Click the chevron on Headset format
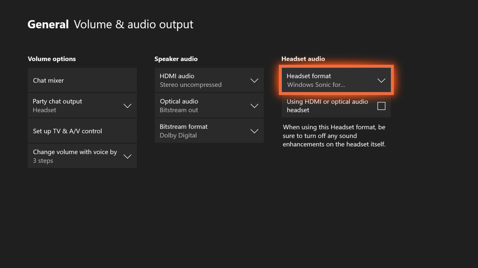 tap(382, 80)
